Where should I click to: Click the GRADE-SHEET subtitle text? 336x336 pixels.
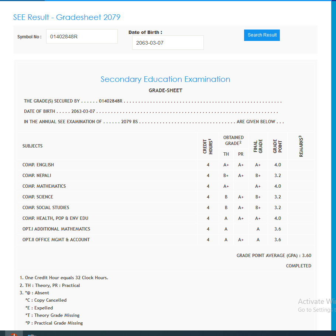[x=165, y=90]
